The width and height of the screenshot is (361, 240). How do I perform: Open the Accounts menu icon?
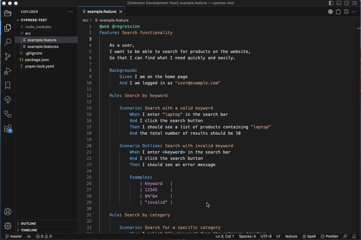point(8,212)
